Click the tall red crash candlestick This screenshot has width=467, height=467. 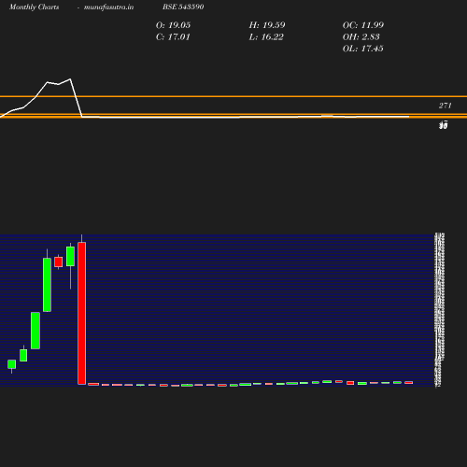82,313
